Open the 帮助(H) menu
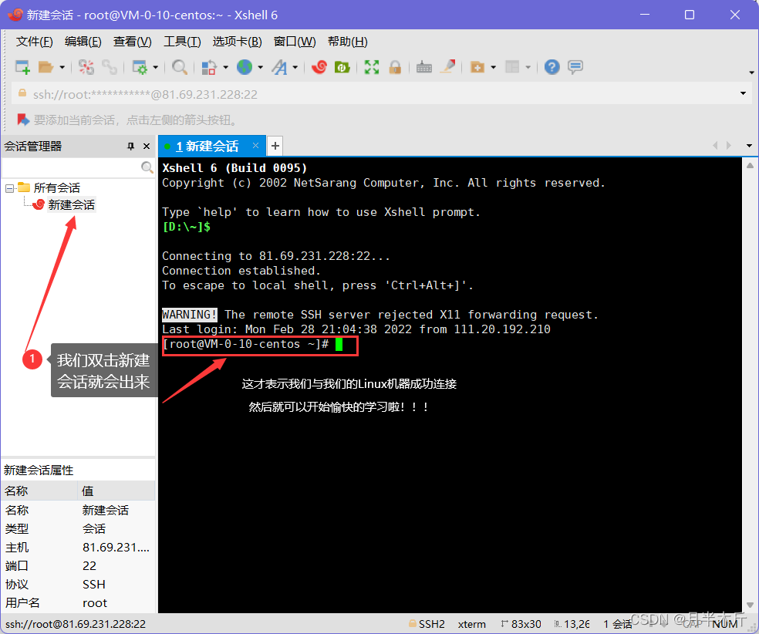The height and width of the screenshot is (634, 759). coord(348,42)
